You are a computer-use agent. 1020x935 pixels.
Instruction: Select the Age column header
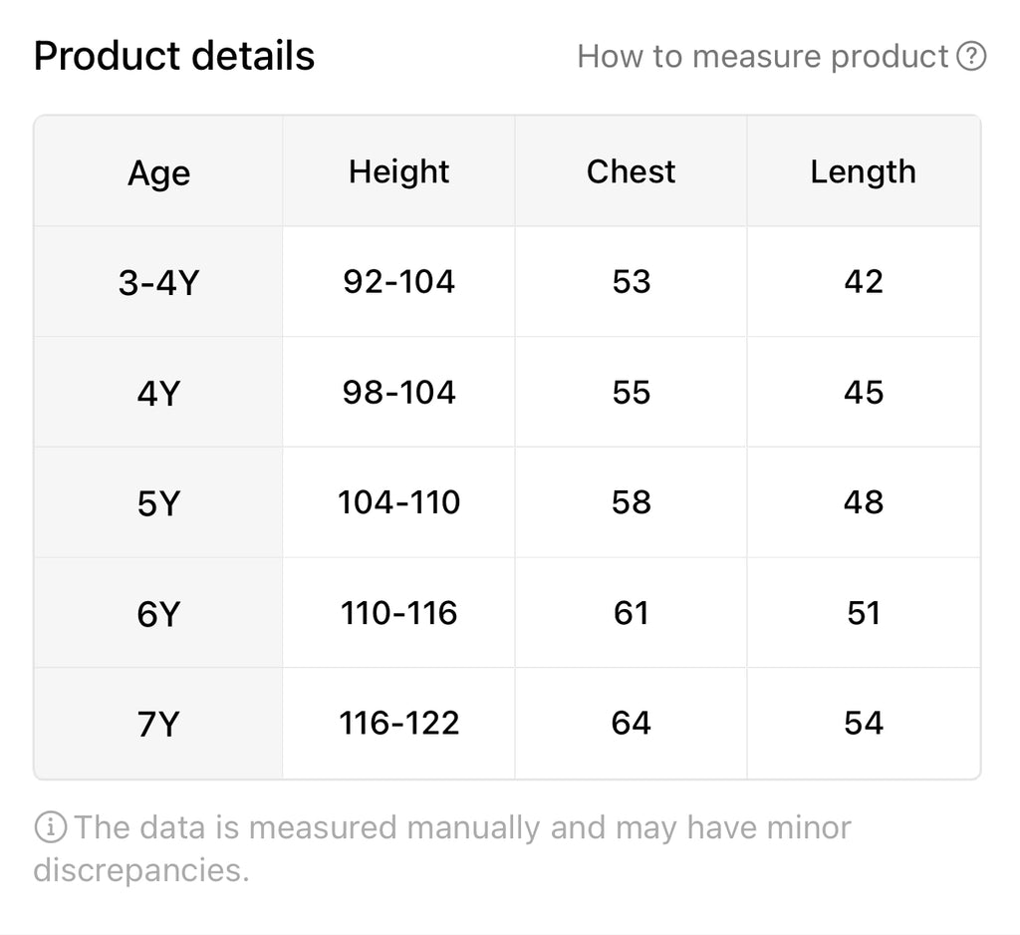click(158, 171)
